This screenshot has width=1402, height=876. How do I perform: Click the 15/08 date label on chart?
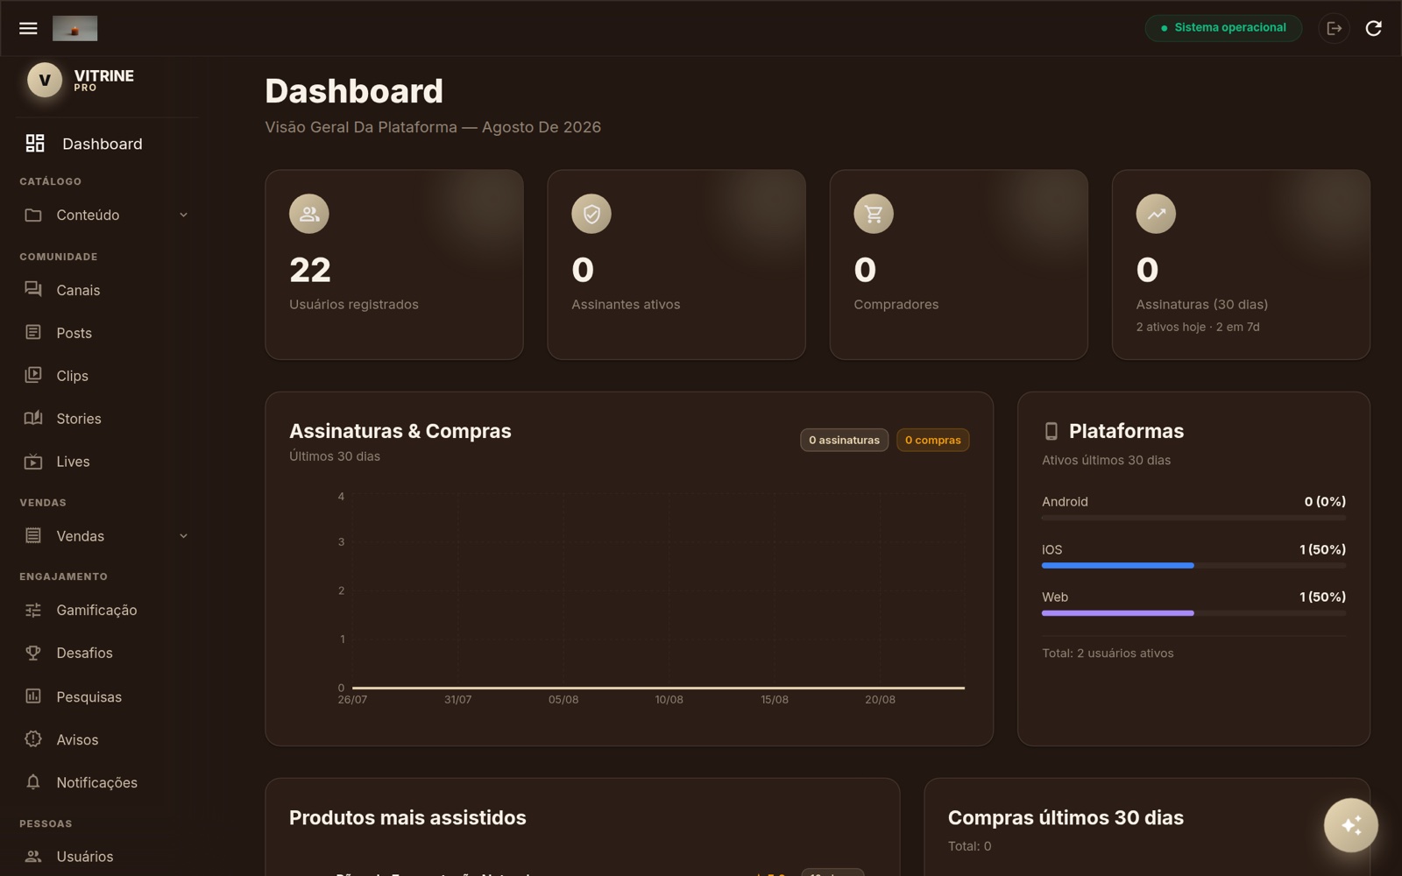tap(775, 700)
